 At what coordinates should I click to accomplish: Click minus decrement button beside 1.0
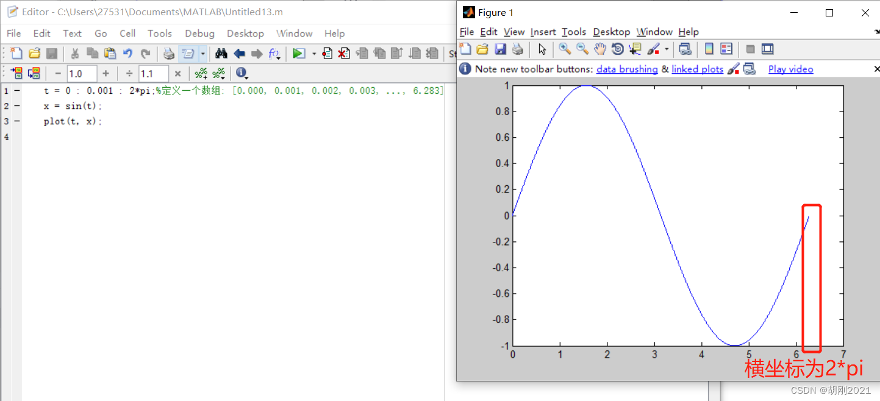coord(58,74)
